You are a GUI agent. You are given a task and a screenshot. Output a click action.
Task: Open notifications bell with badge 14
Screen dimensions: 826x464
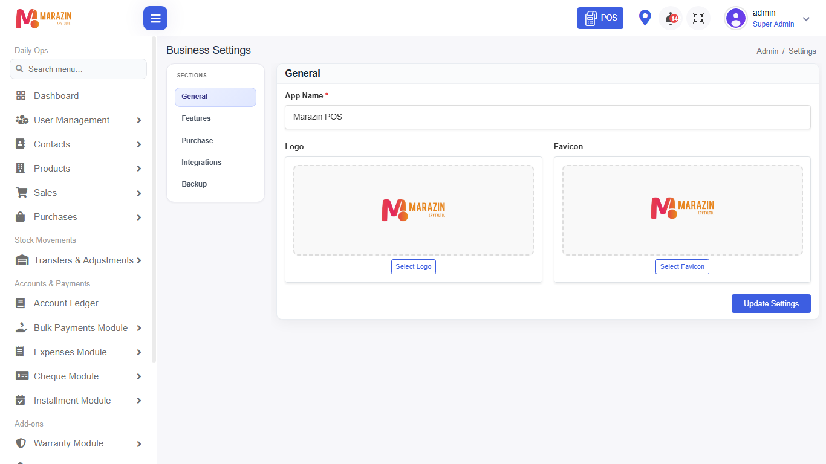click(x=671, y=18)
